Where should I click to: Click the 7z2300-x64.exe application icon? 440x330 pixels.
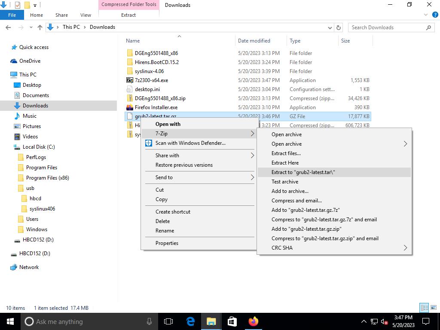click(130, 80)
